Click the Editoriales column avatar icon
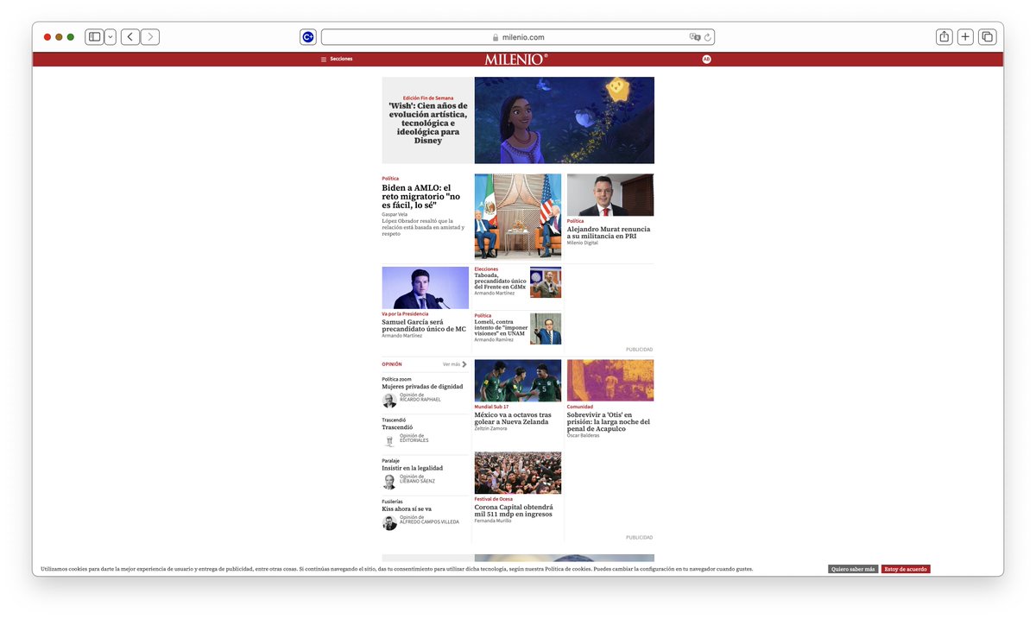Screen dimensions: 1036x619 [x=389, y=440]
